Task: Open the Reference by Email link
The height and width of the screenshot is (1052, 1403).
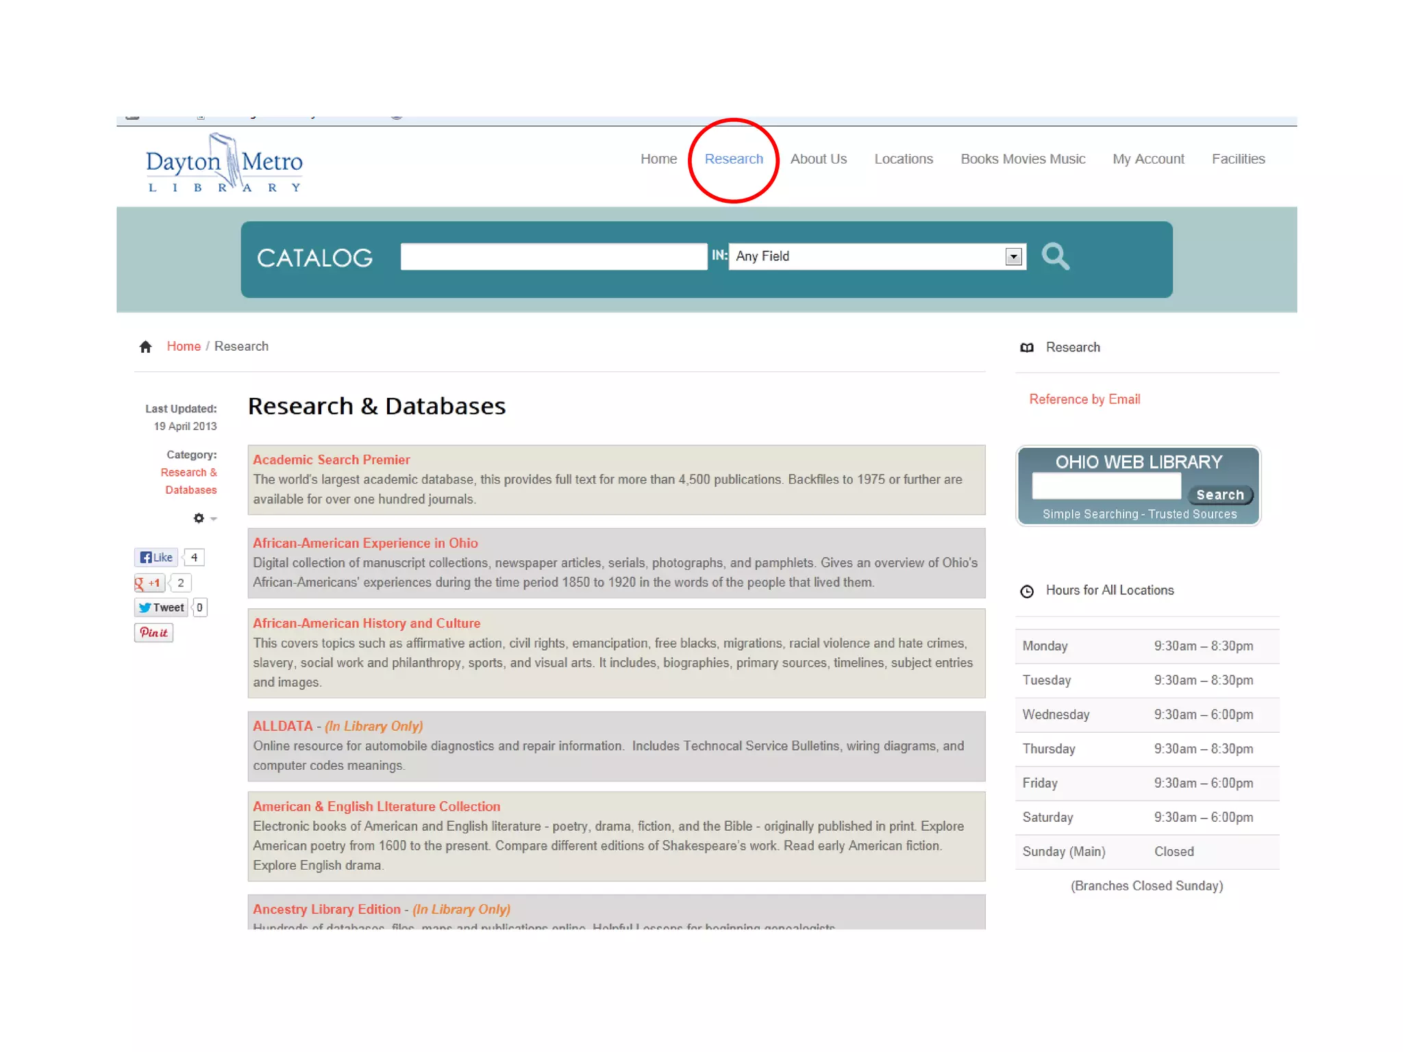Action: [x=1084, y=399]
